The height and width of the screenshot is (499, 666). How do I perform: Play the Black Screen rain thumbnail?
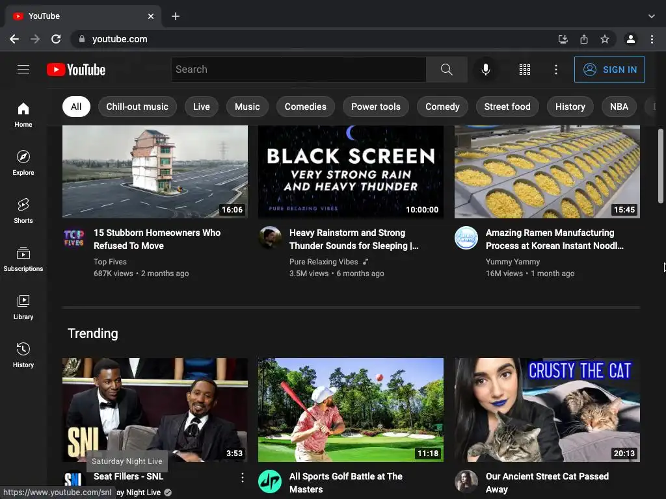point(351,172)
